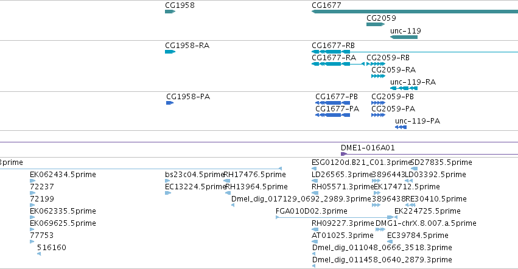518x269 pixels.
Task: Click the Dmel_dig_017129_0692_2989.3prime glyph
Action: point(233,205)
